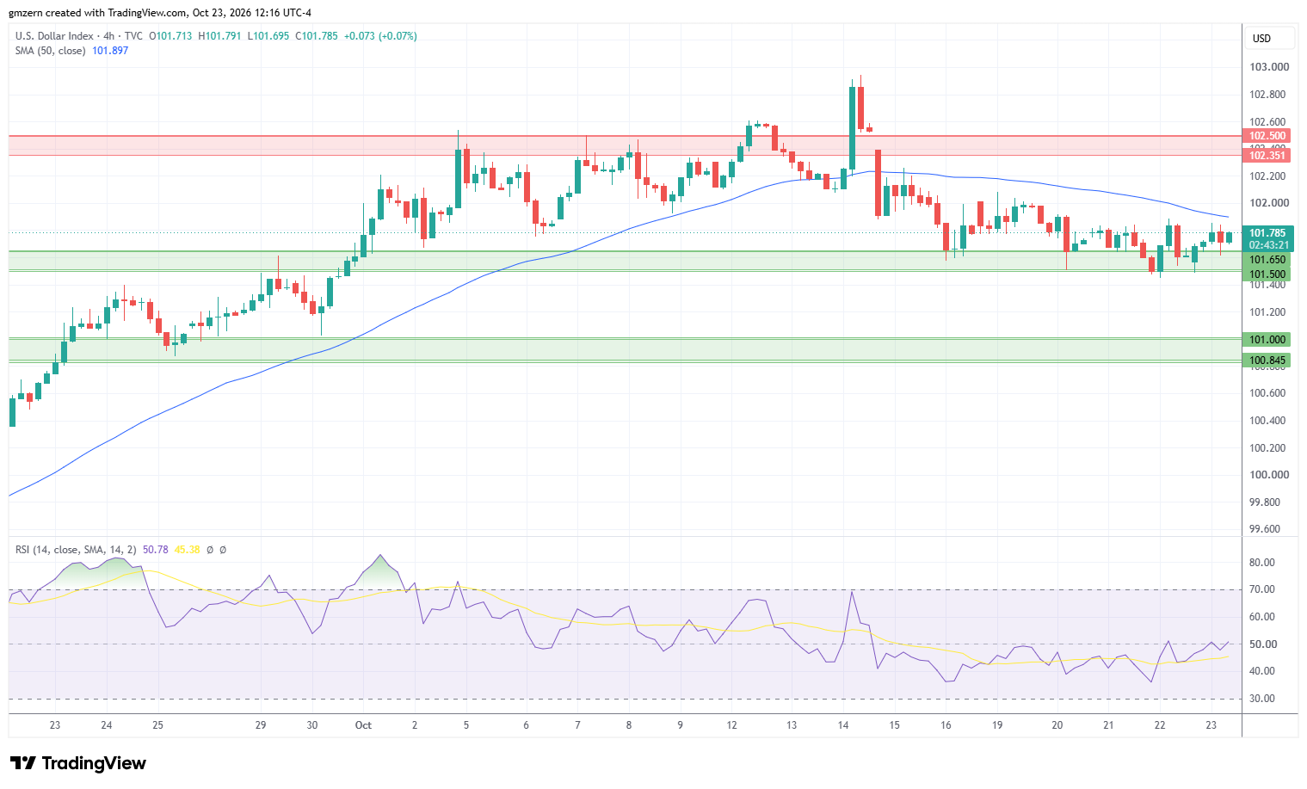
Task: Click the gmzern created with TradingView.com caption
Action: click(160, 13)
